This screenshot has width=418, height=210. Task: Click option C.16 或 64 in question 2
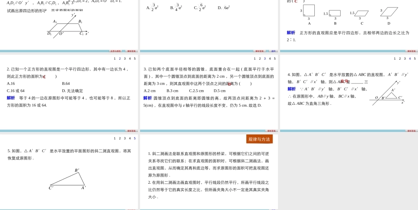pos(16,91)
